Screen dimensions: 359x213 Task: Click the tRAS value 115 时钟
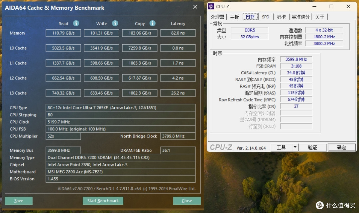click(x=296, y=93)
